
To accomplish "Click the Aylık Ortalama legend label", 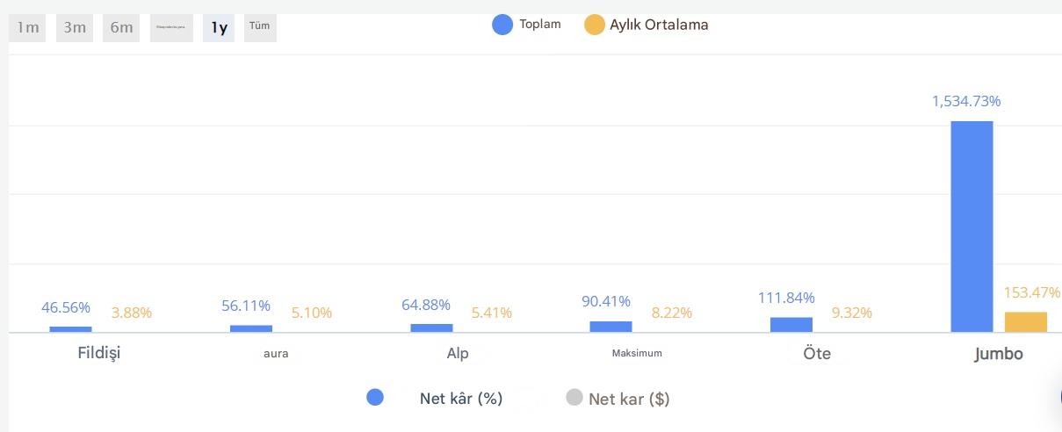I will point(659,25).
